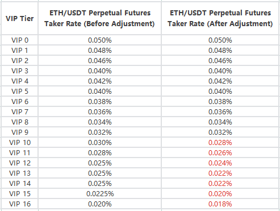The height and width of the screenshot is (211, 280).
Task: Select the VIP Tier header cell
Action: click(20, 18)
